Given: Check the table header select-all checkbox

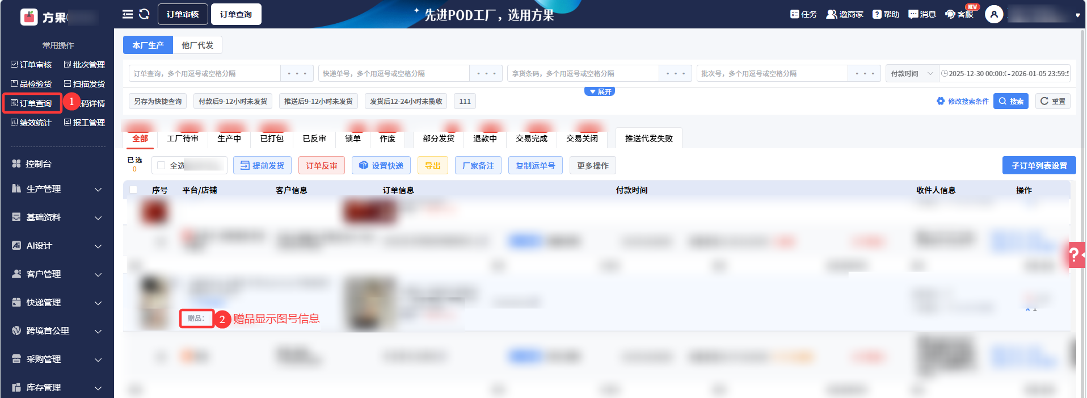Looking at the screenshot, I should click(133, 190).
